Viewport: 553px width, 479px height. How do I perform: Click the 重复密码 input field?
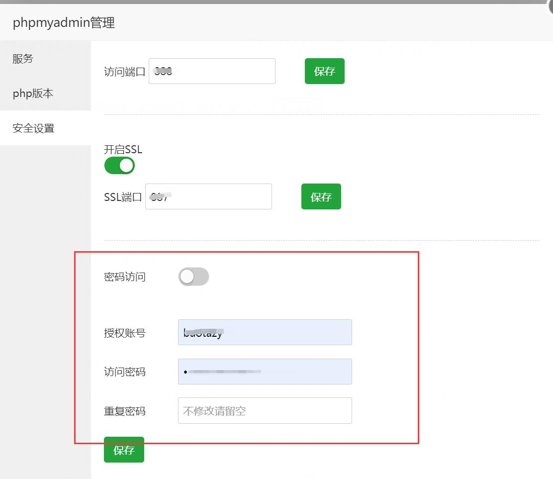tap(265, 410)
